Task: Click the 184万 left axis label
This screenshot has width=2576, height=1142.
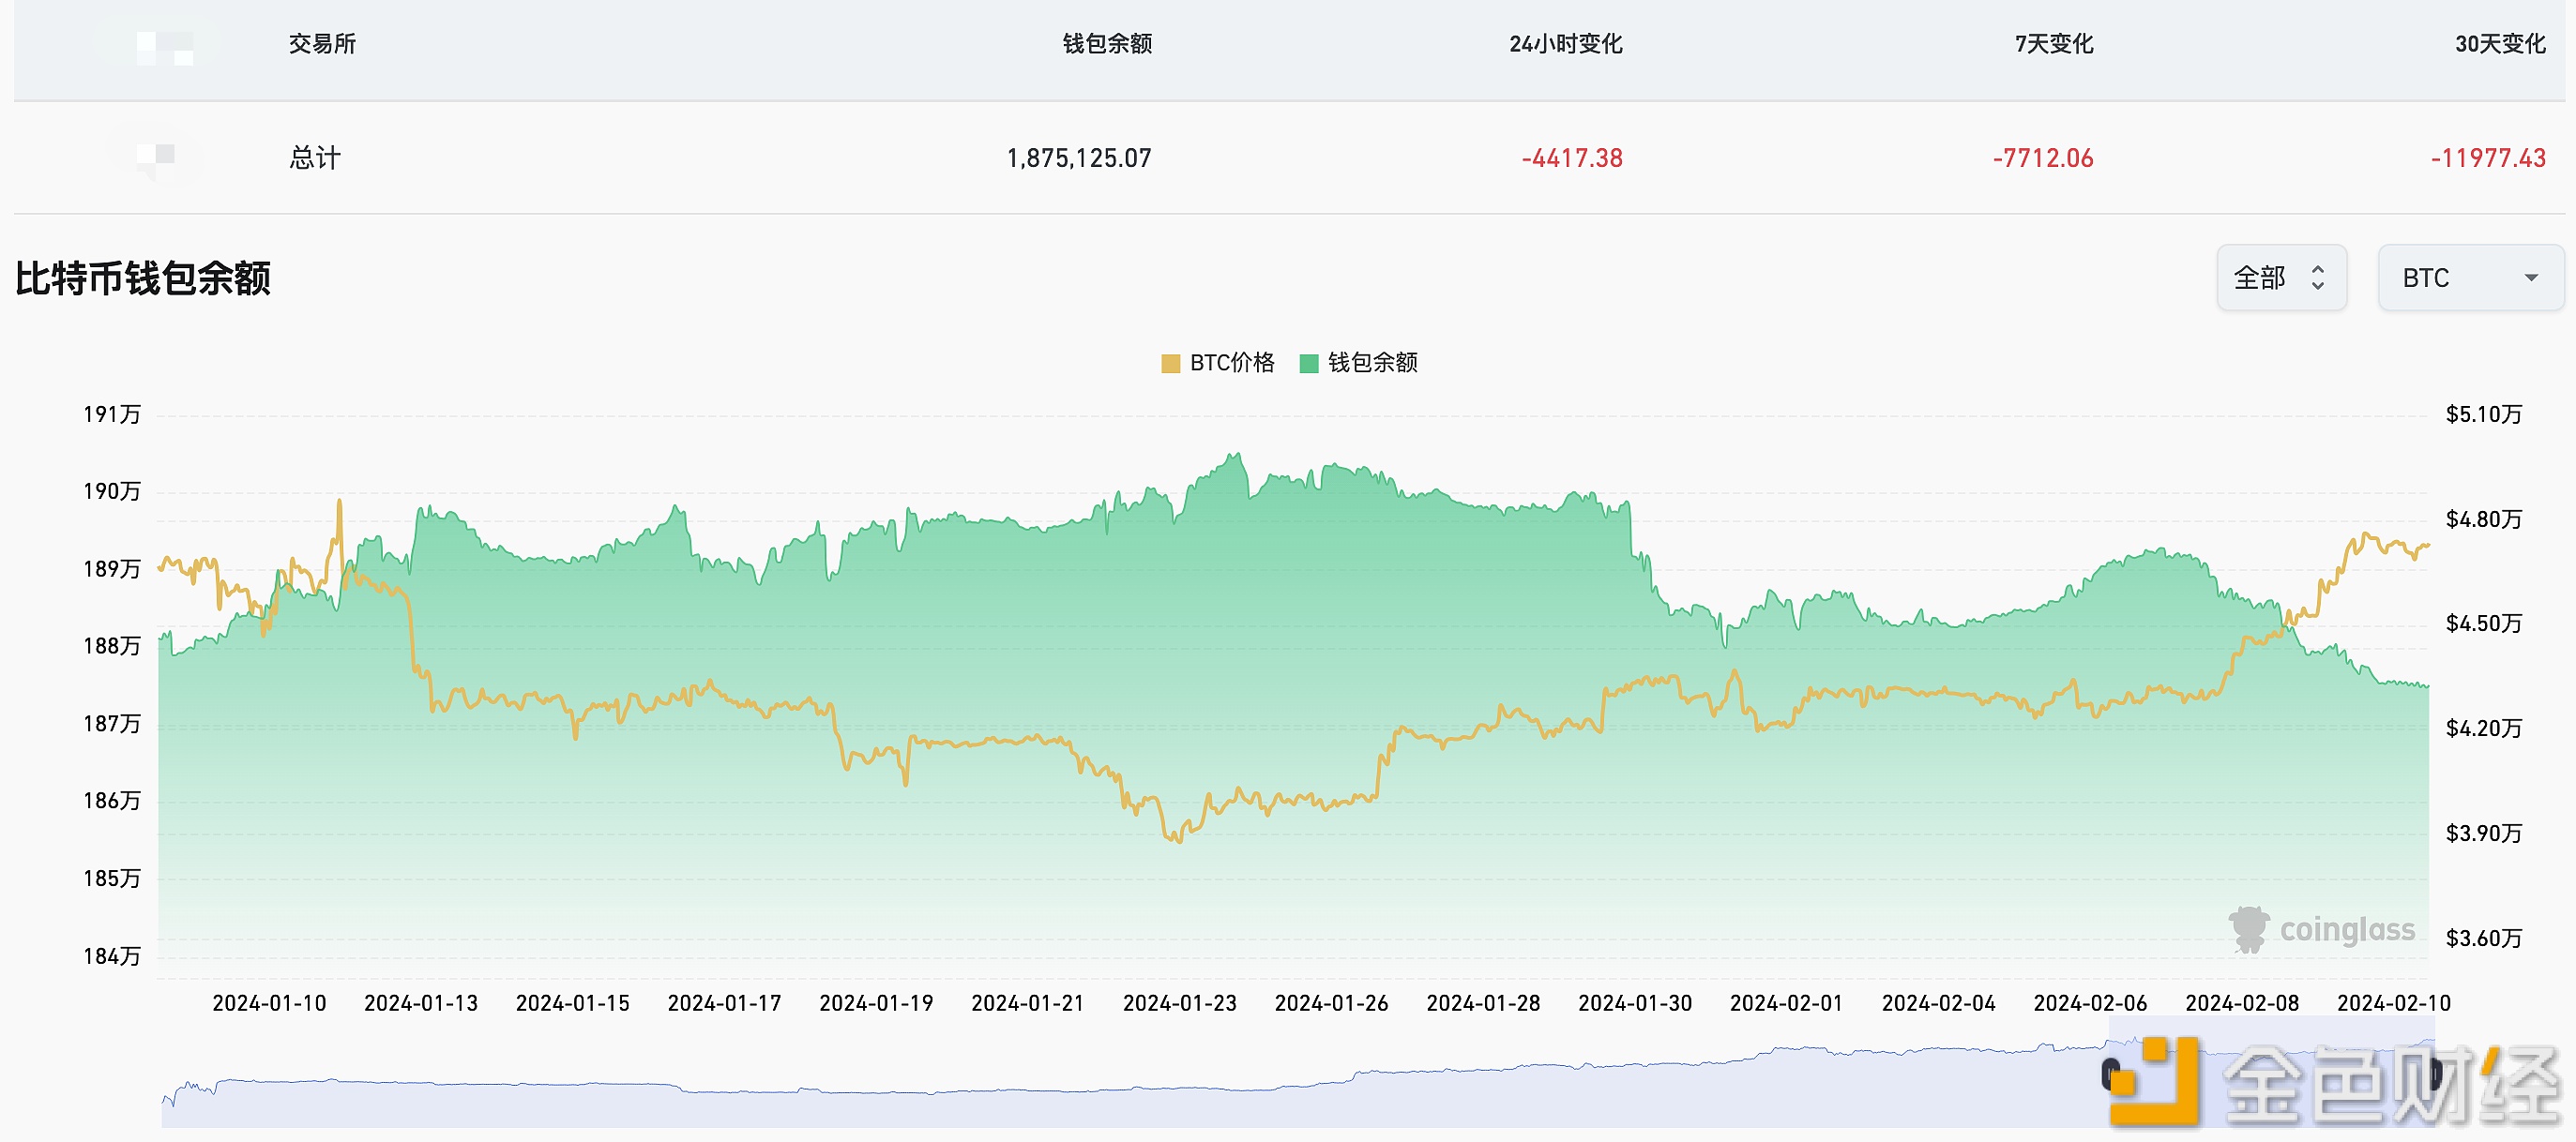Action: [x=112, y=956]
